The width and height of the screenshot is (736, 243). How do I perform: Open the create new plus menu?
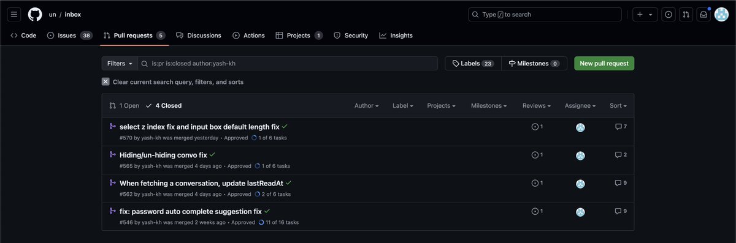click(644, 14)
